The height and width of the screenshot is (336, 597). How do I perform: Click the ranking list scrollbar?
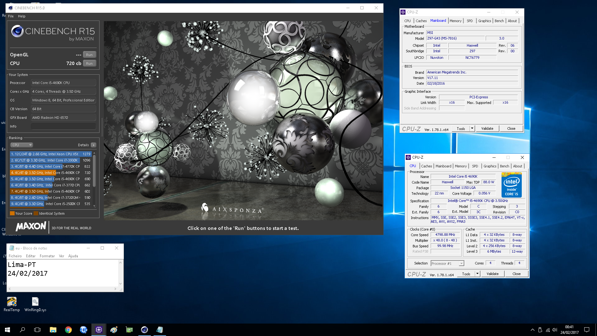click(94, 171)
